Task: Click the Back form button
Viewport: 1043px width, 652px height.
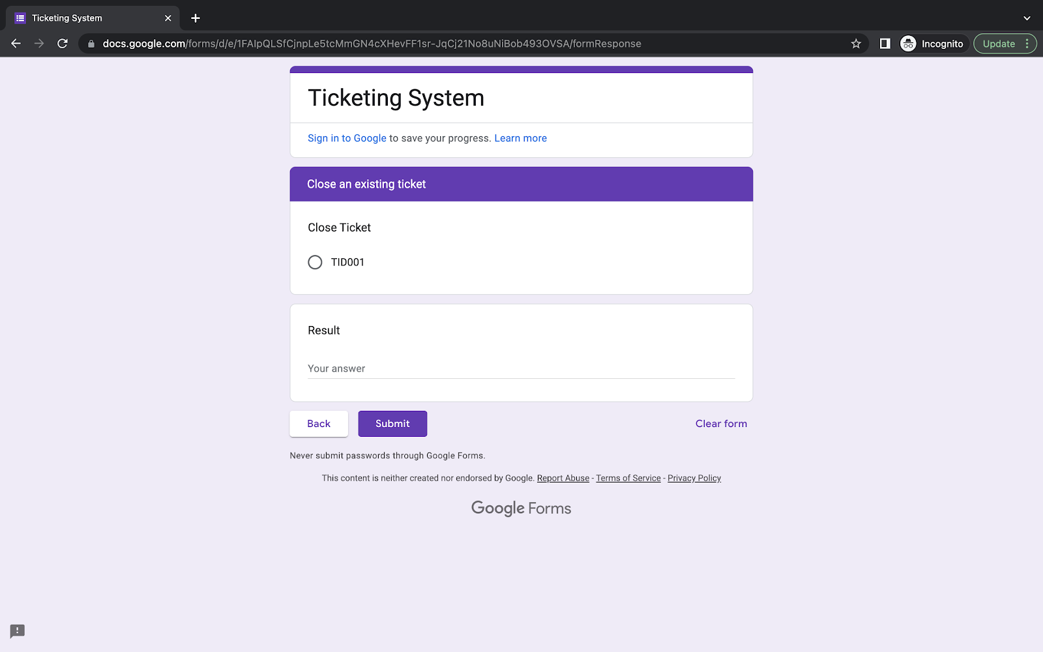Action: [x=319, y=424]
